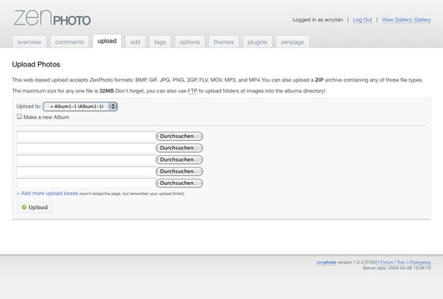Focus the first file path field
443x299 pixels.
tap(86, 136)
